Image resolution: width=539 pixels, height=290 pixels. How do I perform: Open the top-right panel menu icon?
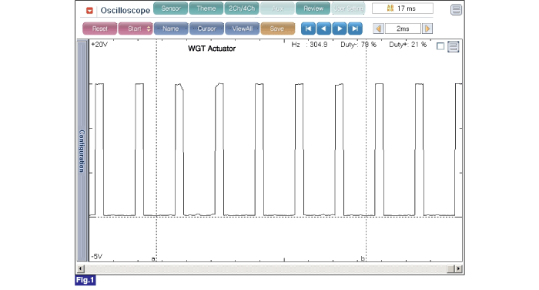point(456,10)
